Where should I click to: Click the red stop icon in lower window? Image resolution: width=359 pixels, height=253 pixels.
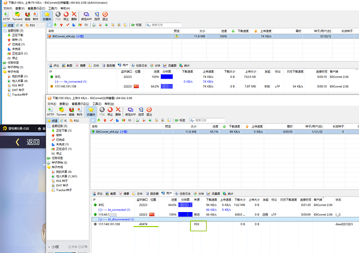pyautogui.click(x=110, y=111)
